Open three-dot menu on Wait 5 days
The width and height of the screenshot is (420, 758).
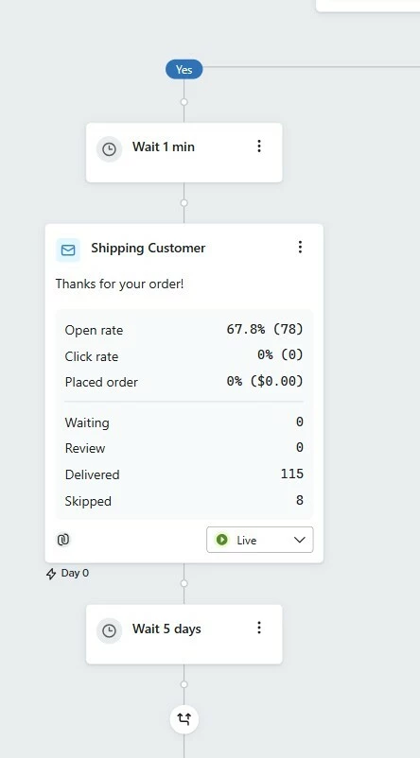tap(259, 628)
